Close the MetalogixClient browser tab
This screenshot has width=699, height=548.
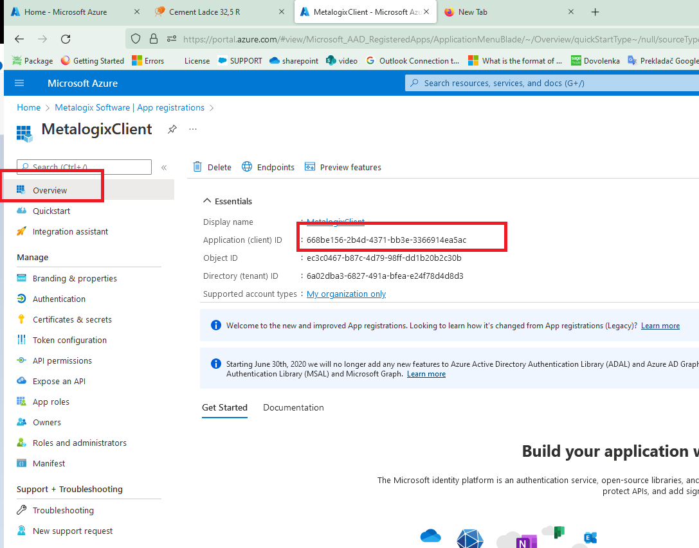[x=426, y=12]
